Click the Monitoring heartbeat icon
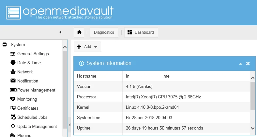 coord(13,99)
